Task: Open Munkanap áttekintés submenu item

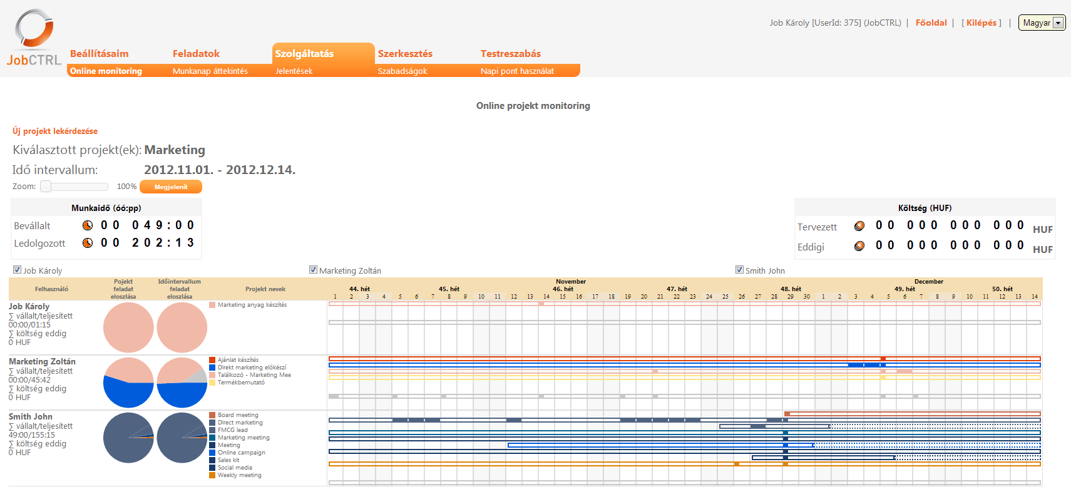Action: (210, 71)
